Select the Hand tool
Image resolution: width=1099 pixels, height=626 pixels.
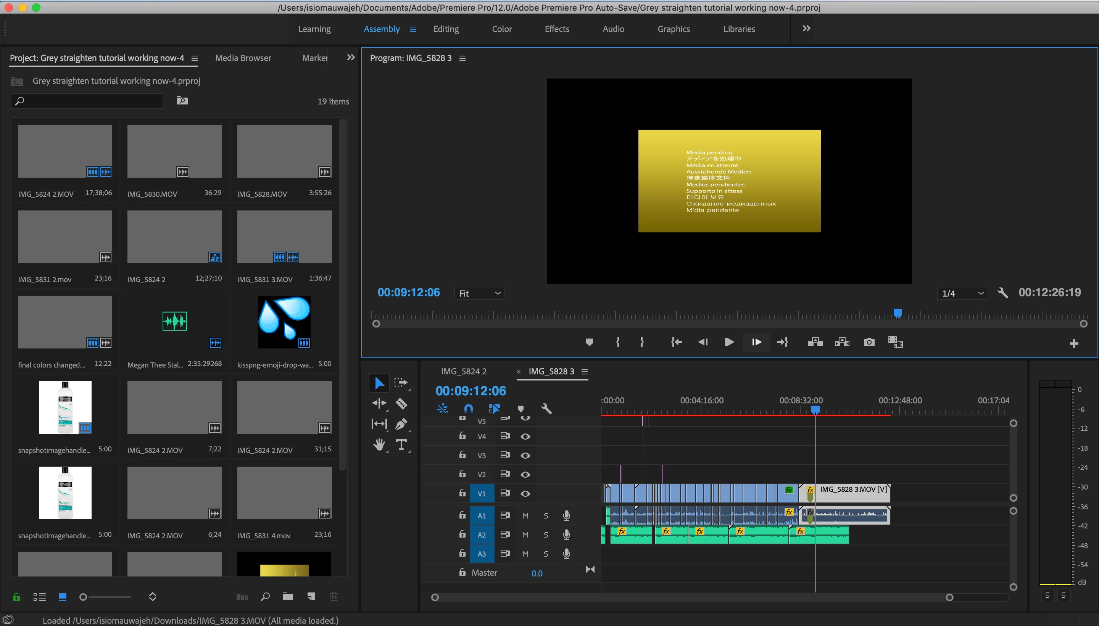(379, 445)
